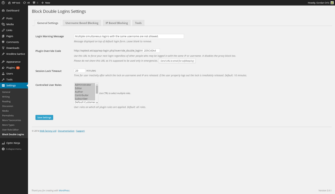Click the WordPress logo icon in admin bar
335x194 pixels.
tap(3, 2)
